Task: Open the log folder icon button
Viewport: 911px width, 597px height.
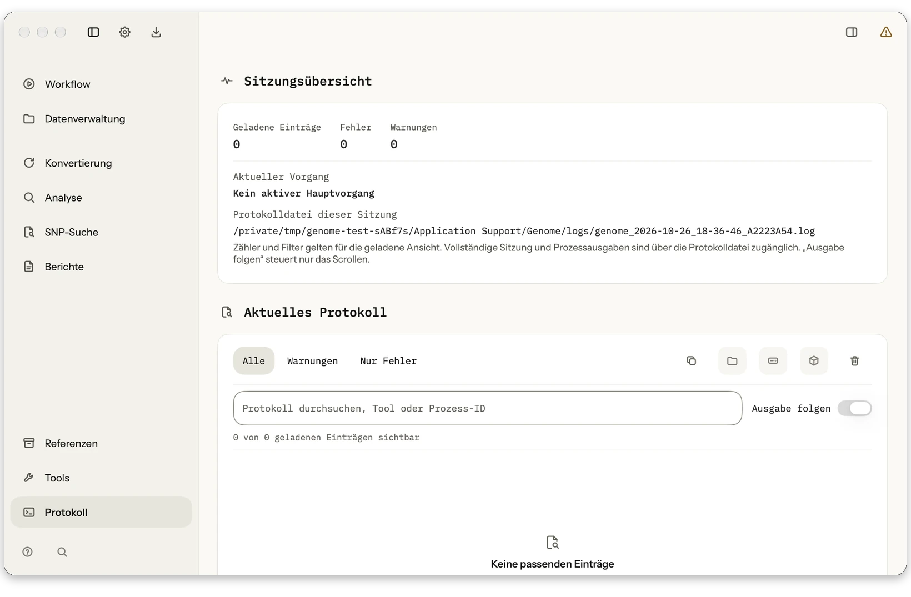Action: [x=732, y=361]
